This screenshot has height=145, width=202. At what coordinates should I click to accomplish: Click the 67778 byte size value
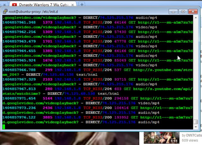(x=120, y=41)
